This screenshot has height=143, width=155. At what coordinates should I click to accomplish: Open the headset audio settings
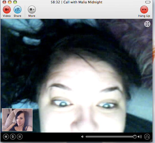tap(147, 137)
